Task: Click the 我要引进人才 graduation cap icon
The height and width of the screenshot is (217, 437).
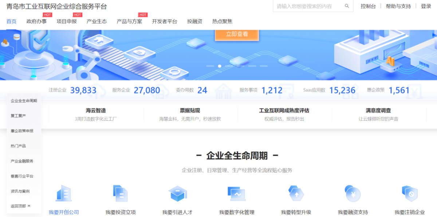Action: (x=177, y=194)
